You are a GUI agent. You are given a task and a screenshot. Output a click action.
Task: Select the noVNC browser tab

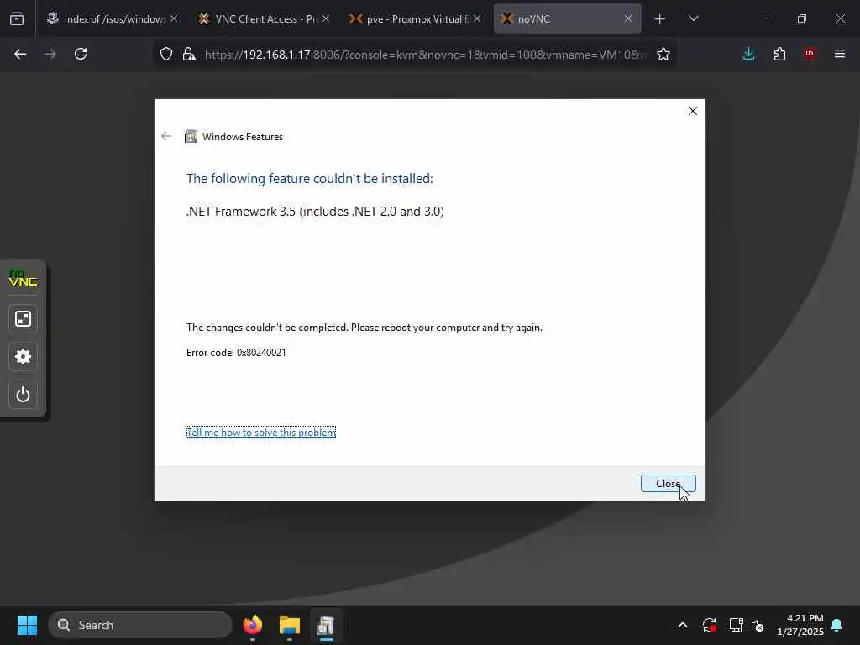(x=567, y=18)
